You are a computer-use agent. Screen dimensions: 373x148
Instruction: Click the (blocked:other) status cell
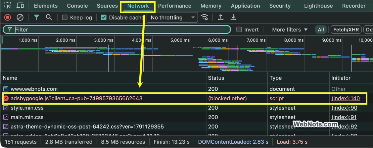[x=227, y=98]
